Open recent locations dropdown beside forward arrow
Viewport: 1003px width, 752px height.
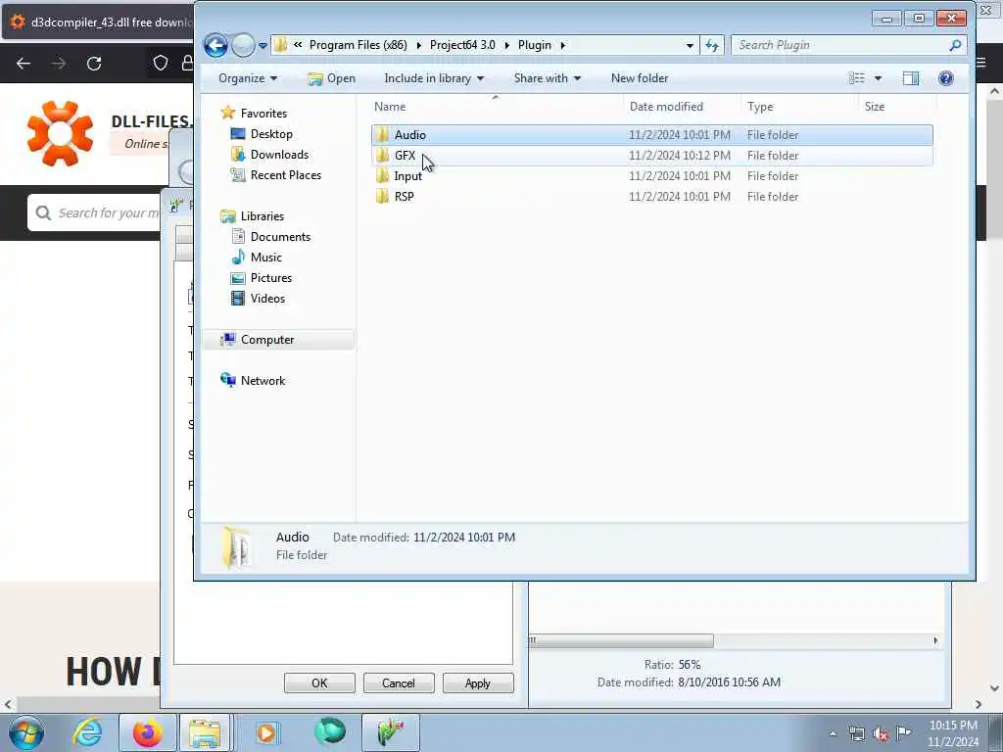pyautogui.click(x=263, y=46)
